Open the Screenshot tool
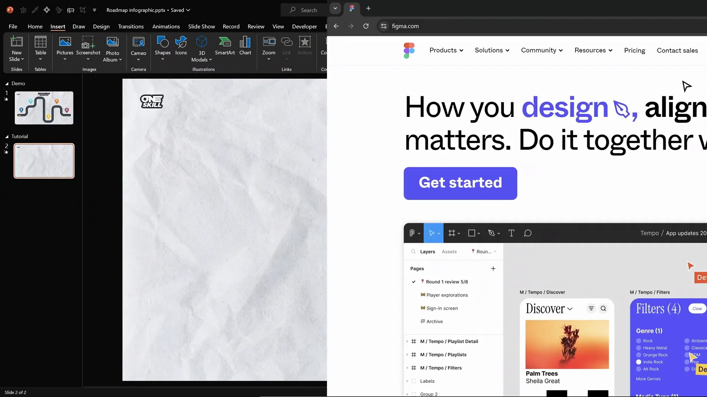This screenshot has width=707, height=397. [88, 49]
